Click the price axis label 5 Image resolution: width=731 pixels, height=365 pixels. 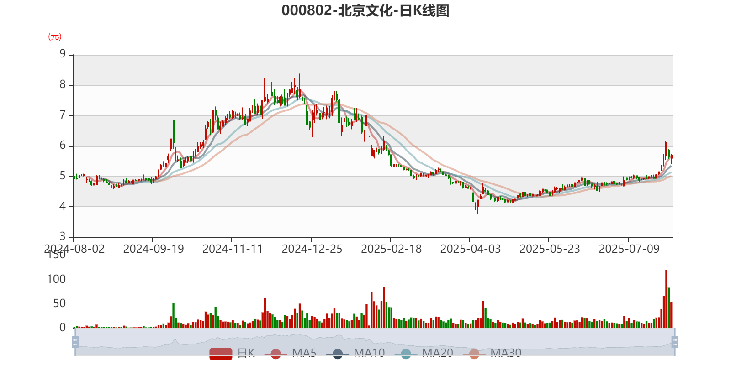(x=63, y=176)
